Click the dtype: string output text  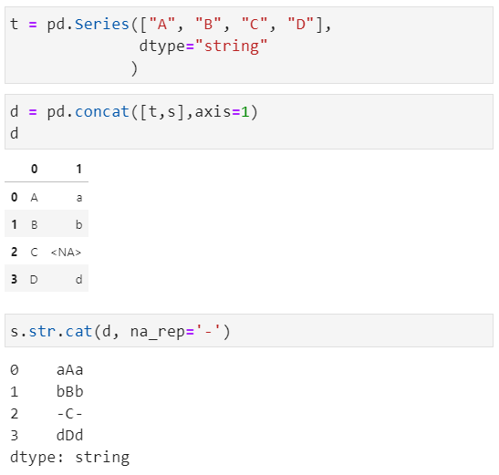tap(69, 458)
